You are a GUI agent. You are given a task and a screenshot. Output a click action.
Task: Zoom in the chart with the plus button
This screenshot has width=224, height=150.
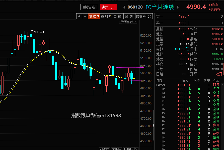(79, 16)
